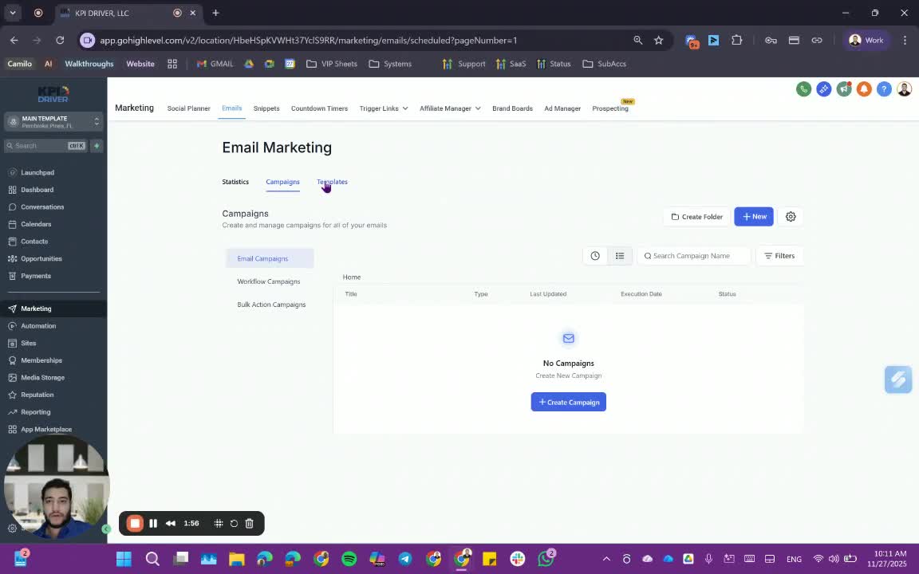This screenshot has width=919, height=574.
Task: Open the VIP Sheets bookmark folder
Action: [x=332, y=64]
